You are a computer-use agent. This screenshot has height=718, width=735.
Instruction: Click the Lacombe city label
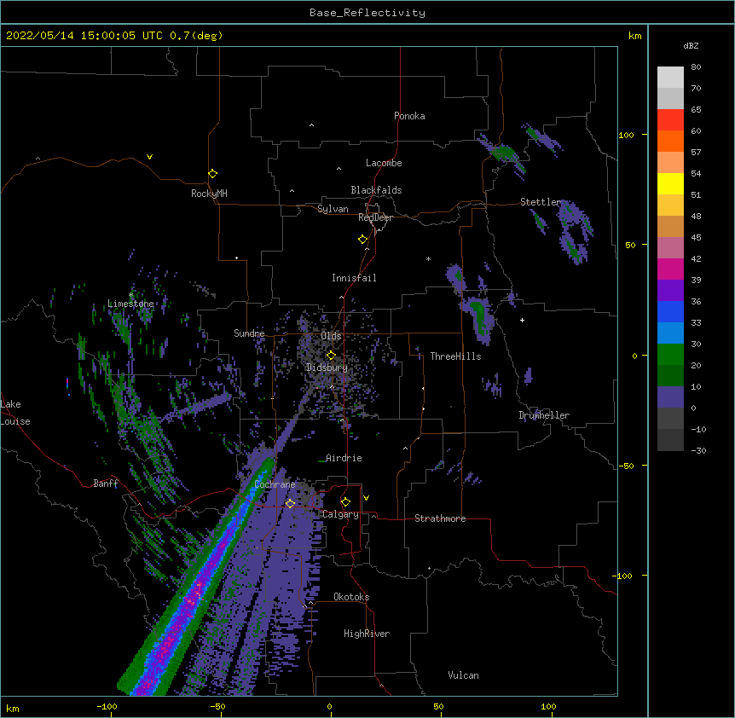pyautogui.click(x=384, y=163)
